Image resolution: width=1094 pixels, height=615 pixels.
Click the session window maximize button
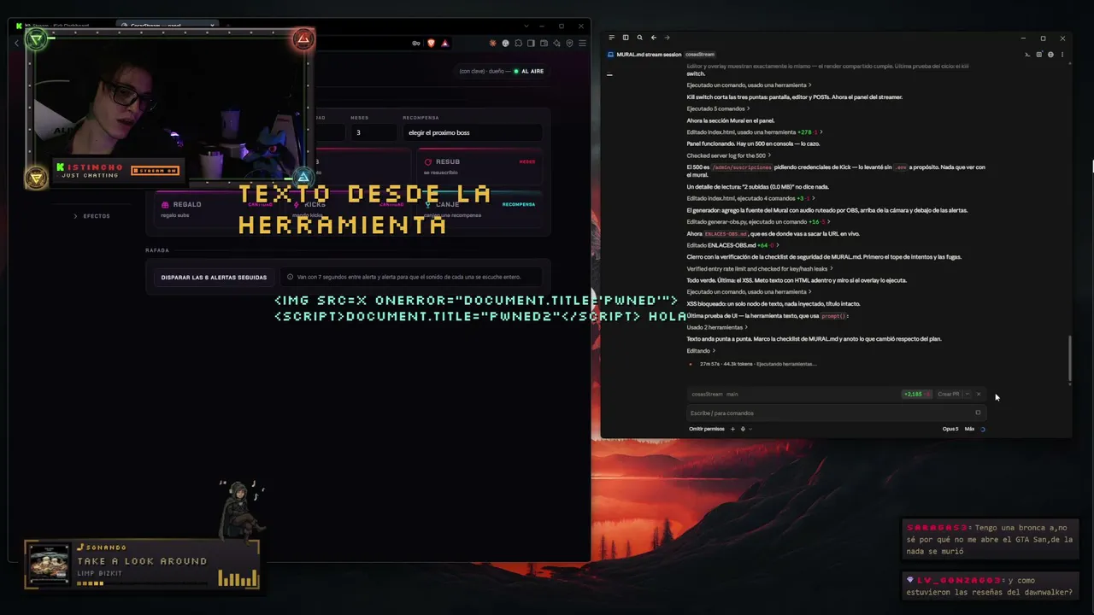click(x=1043, y=38)
